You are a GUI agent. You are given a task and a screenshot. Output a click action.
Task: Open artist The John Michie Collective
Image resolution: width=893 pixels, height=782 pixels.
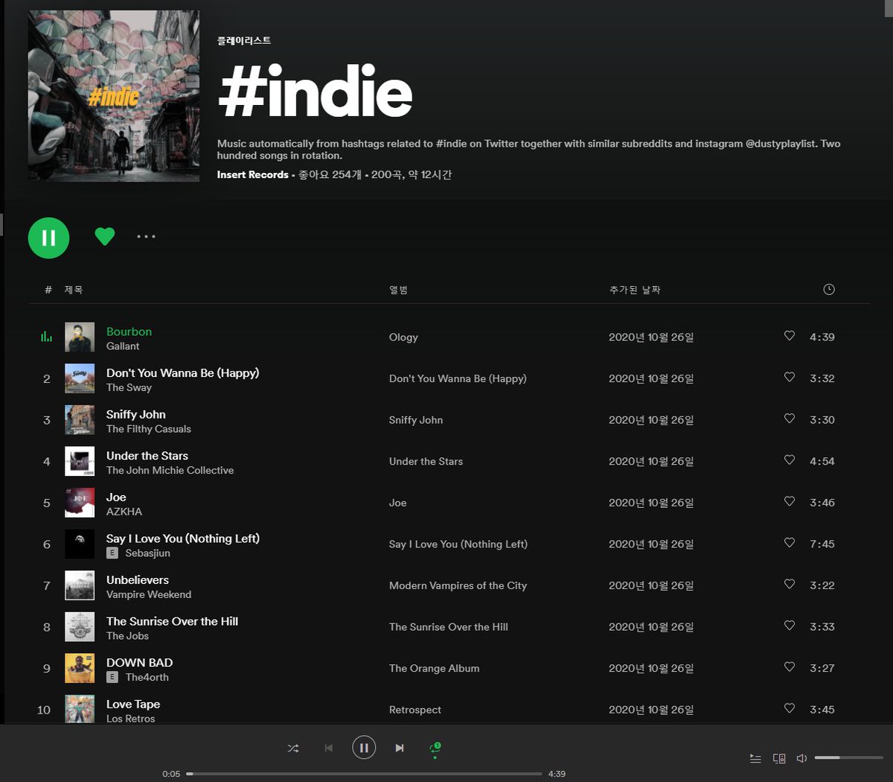pos(170,470)
